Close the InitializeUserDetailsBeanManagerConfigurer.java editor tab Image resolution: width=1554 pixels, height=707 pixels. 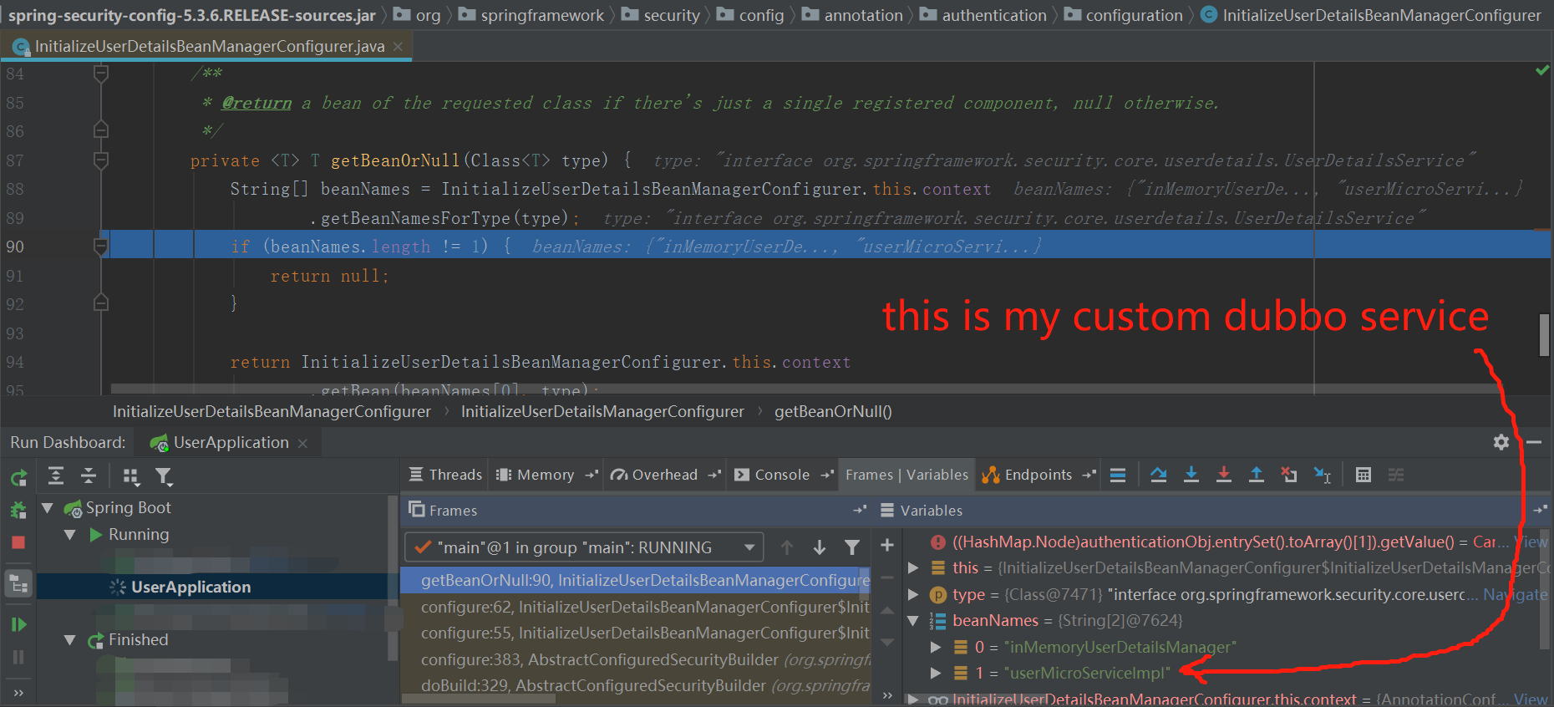398,47
